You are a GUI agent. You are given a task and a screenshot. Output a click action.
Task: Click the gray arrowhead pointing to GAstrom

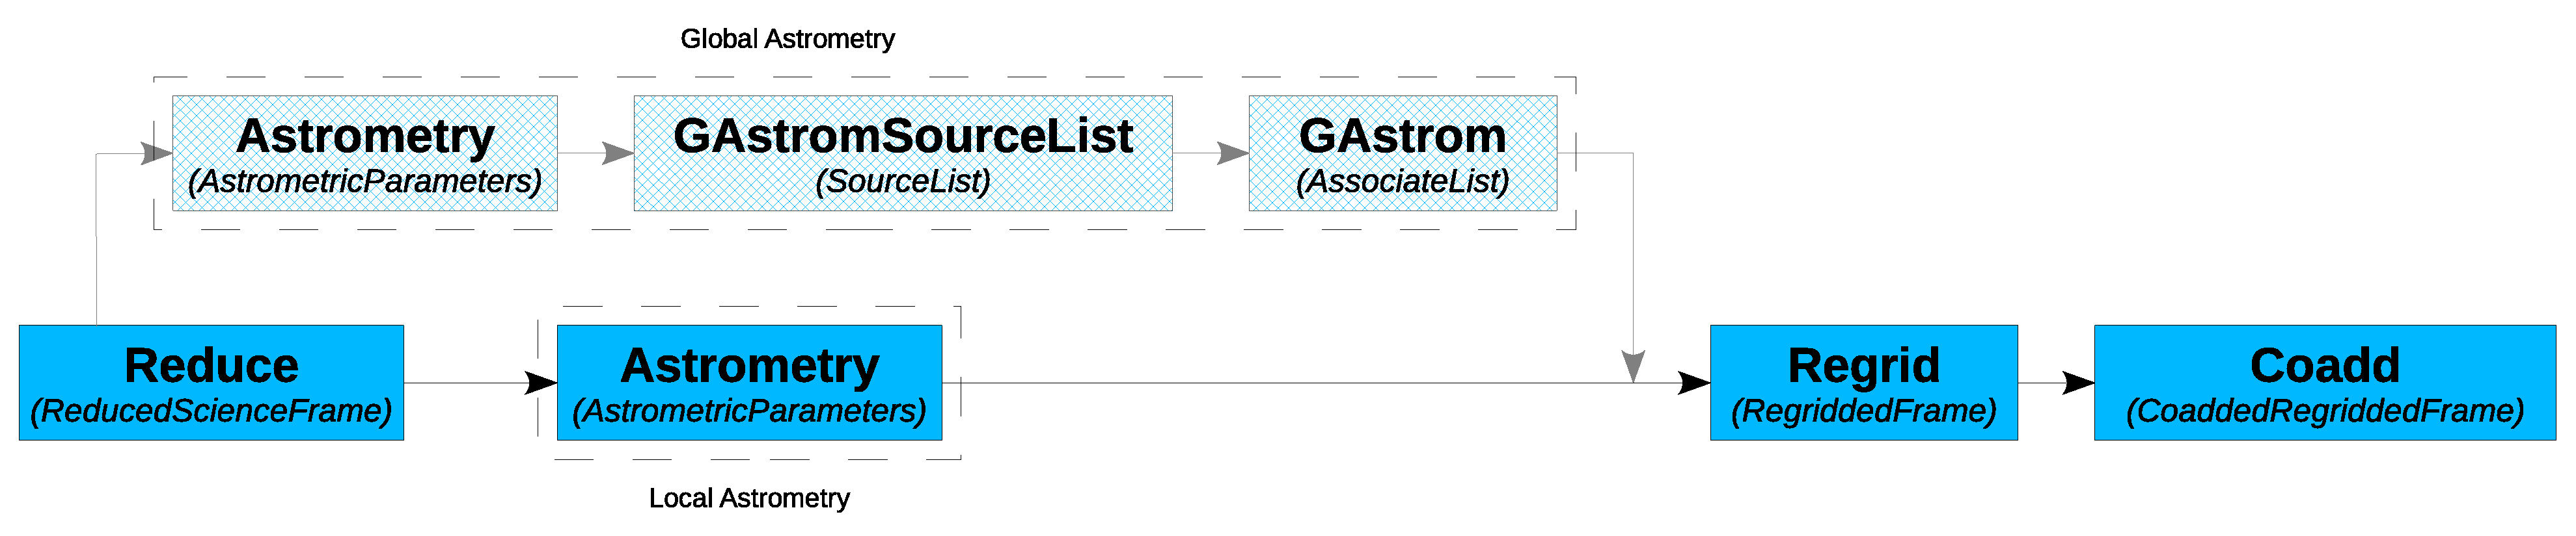pyautogui.click(x=1233, y=153)
